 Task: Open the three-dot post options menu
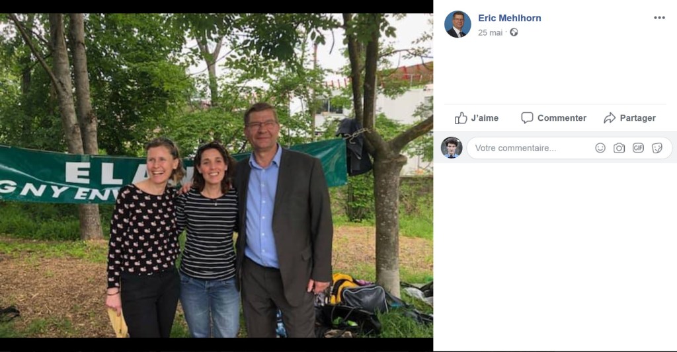[x=659, y=18]
